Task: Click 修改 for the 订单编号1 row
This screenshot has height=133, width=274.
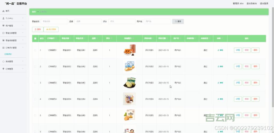Action: [247, 50]
